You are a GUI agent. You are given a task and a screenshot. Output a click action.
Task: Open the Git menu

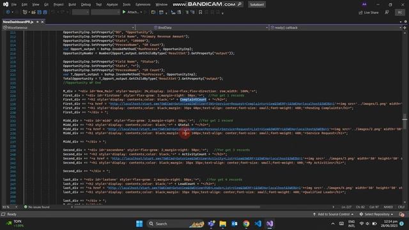46,4
